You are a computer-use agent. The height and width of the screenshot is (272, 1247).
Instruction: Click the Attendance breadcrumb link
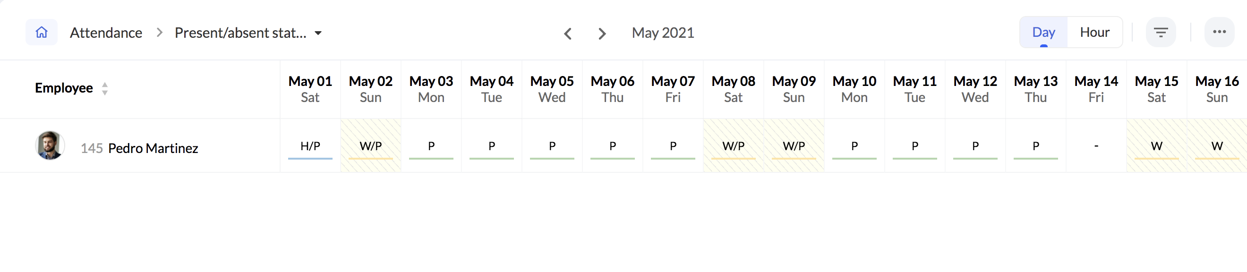106,33
